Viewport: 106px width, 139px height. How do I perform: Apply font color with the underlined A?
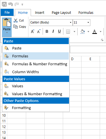point(95,32)
